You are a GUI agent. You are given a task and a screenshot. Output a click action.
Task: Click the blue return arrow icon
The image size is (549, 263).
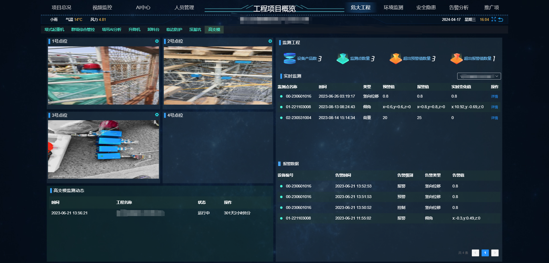pyautogui.click(x=500, y=19)
